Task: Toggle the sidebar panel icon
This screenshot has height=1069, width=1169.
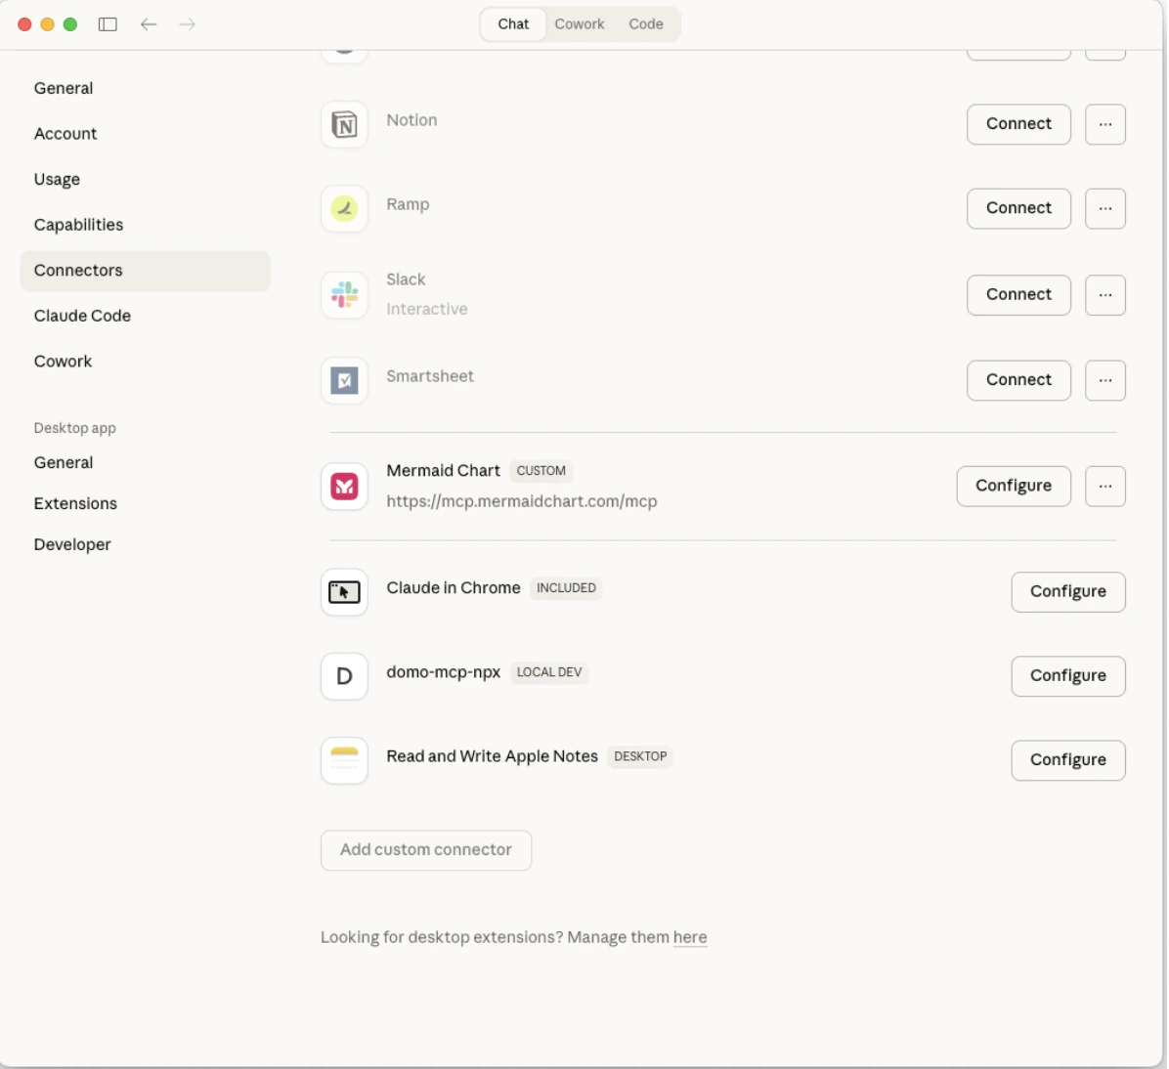Action: (108, 24)
